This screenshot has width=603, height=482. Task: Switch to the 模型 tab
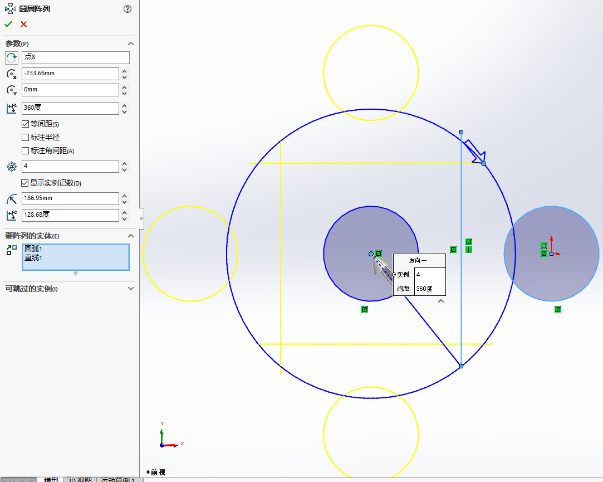point(51,479)
